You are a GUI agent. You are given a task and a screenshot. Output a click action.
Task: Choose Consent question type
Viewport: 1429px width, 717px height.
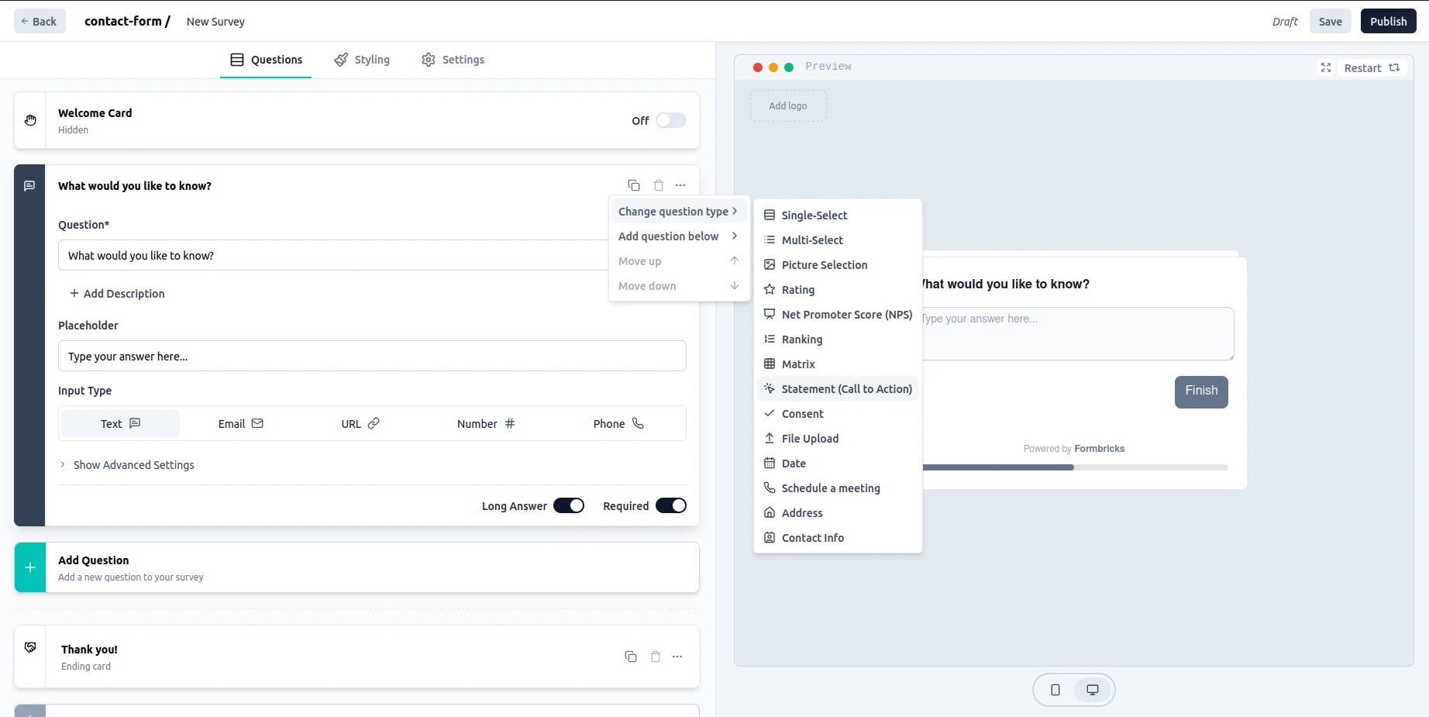pyautogui.click(x=838, y=414)
